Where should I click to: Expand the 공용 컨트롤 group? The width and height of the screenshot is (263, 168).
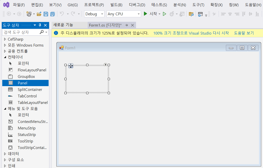click(x=5, y=51)
